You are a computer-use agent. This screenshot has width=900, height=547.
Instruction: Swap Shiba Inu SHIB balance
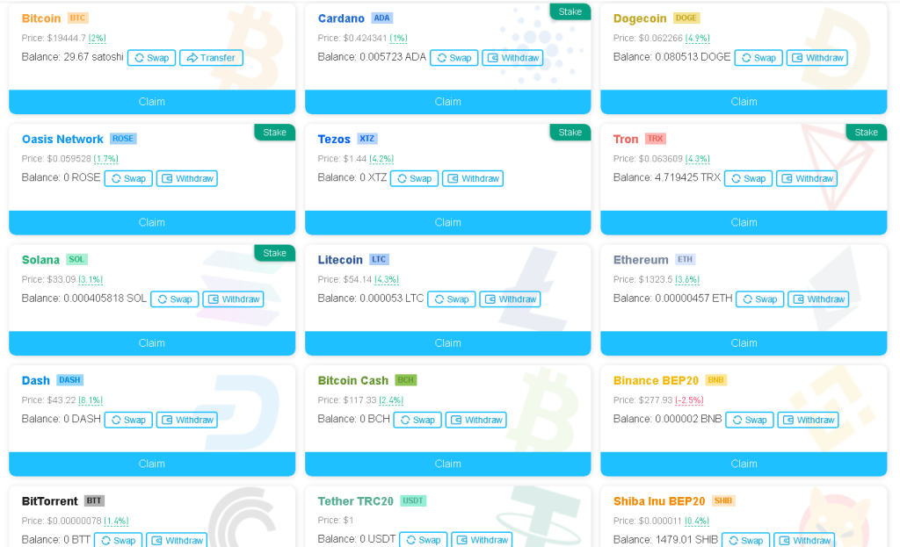pos(746,540)
